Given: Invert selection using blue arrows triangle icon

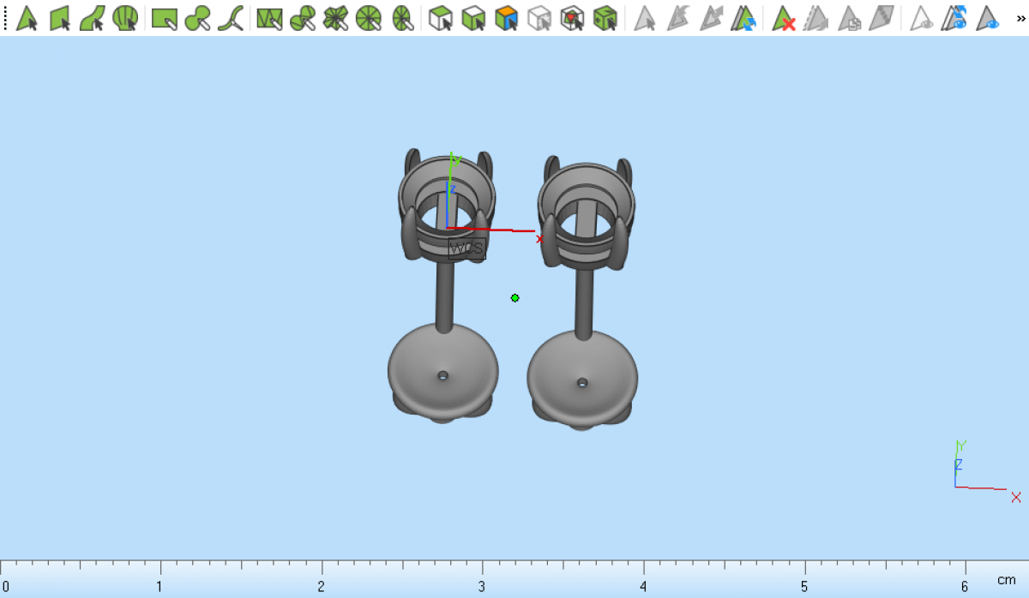Looking at the screenshot, I should 743,18.
